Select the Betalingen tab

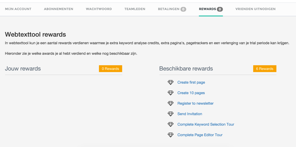(172, 9)
